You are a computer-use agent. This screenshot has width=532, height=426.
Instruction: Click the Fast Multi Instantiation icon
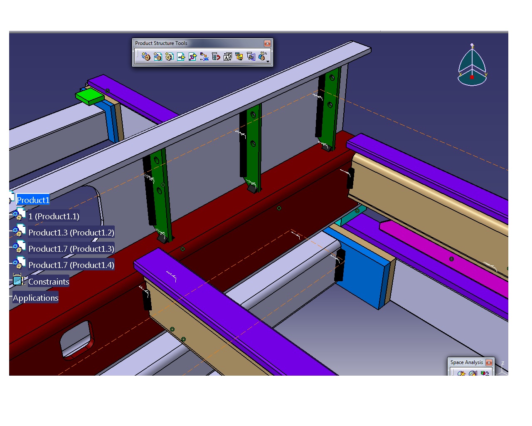pyautogui.click(x=262, y=56)
